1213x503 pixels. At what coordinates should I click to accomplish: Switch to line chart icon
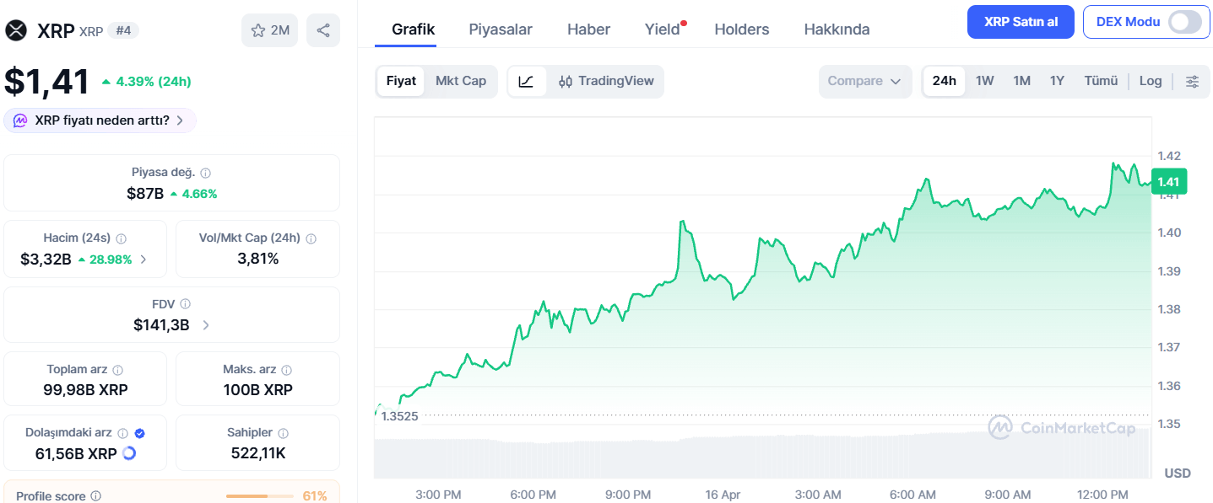coord(527,81)
